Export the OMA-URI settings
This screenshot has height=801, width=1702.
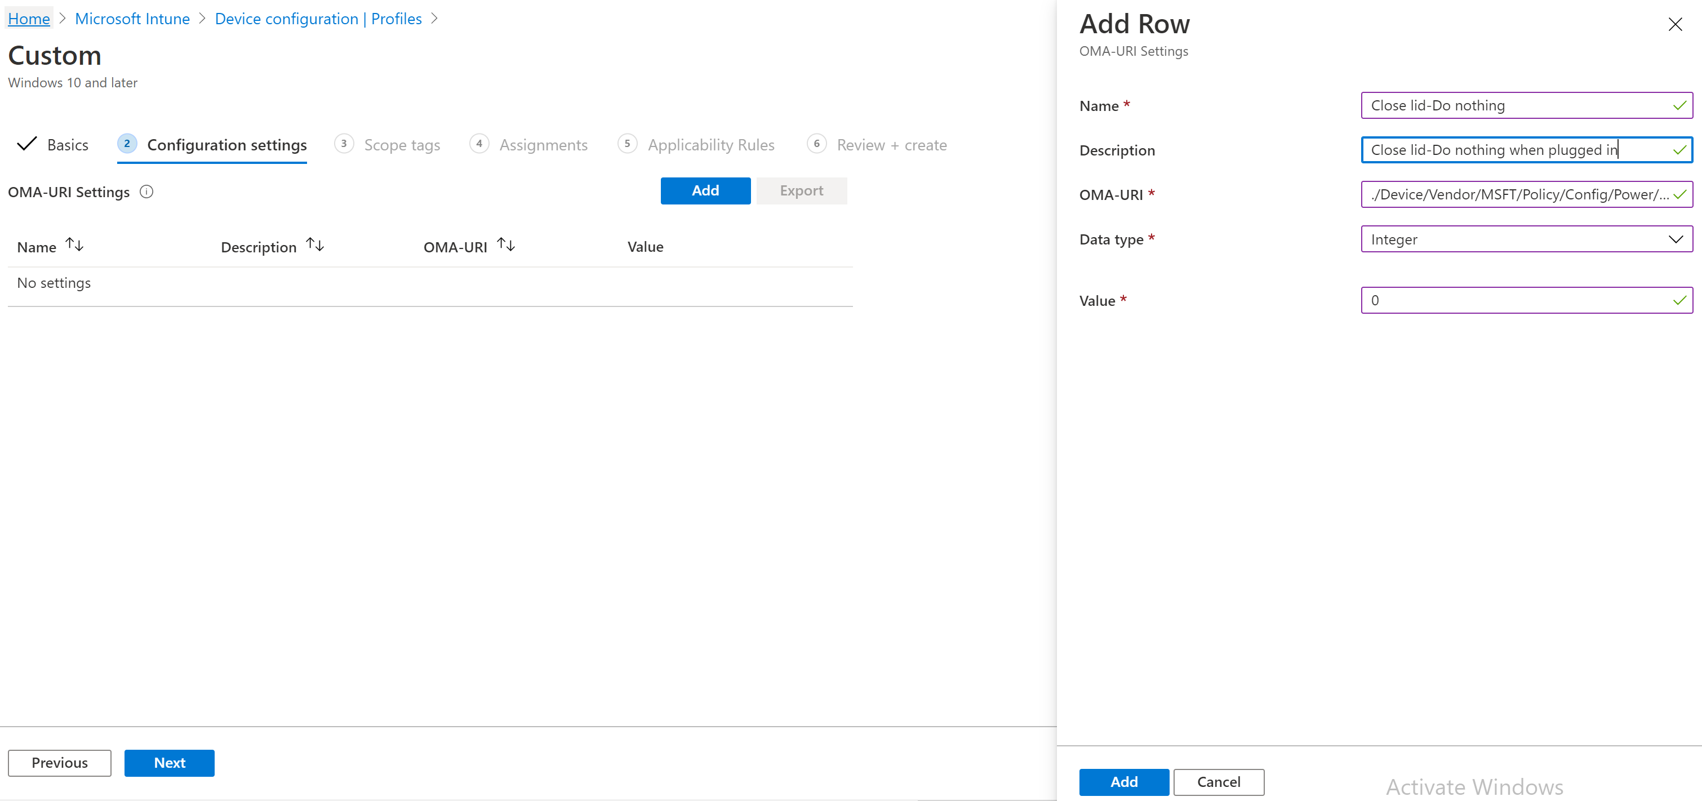pyautogui.click(x=802, y=190)
